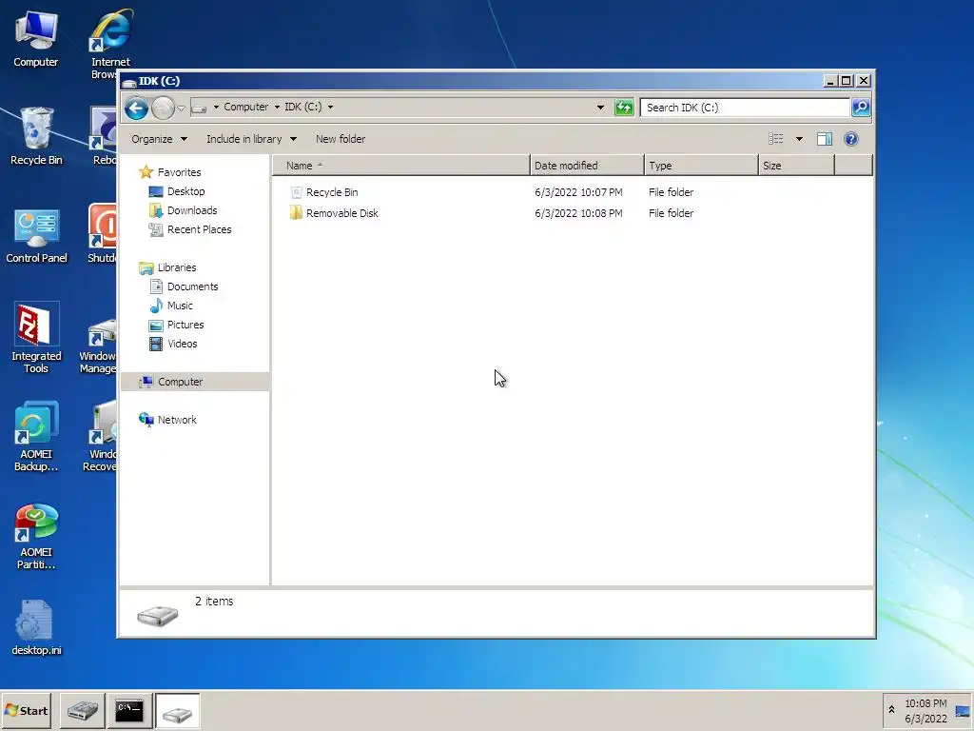The width and height of the screenshot is (974, 731).
Task: Click the Removable Disk folder icon
Action: pos(296,213)
